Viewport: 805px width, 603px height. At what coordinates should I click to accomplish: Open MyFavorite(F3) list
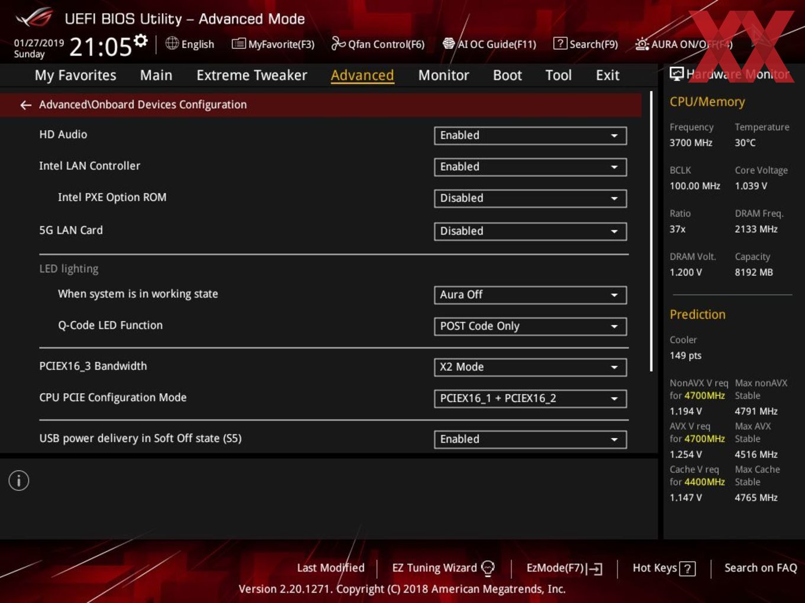[273, 44]
